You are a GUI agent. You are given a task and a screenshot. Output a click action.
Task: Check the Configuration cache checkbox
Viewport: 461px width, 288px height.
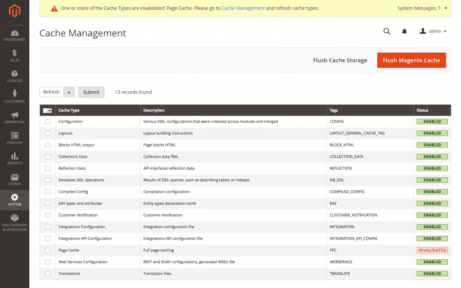(x=48, y=121)
